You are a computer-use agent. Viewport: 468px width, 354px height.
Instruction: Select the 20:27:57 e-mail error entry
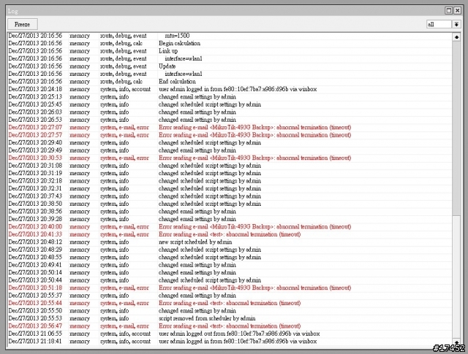tap(230, 135)
